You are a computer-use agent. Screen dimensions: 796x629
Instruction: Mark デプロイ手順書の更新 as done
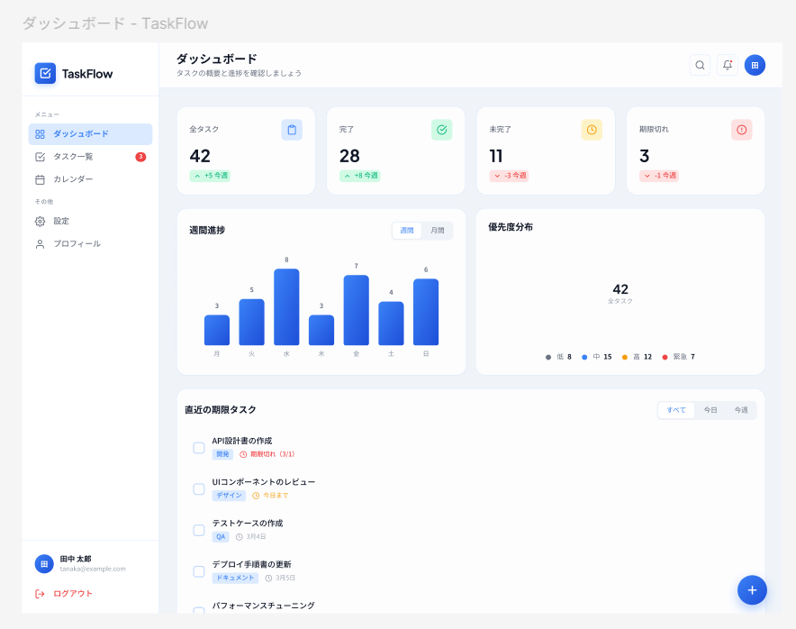(199, 571)
